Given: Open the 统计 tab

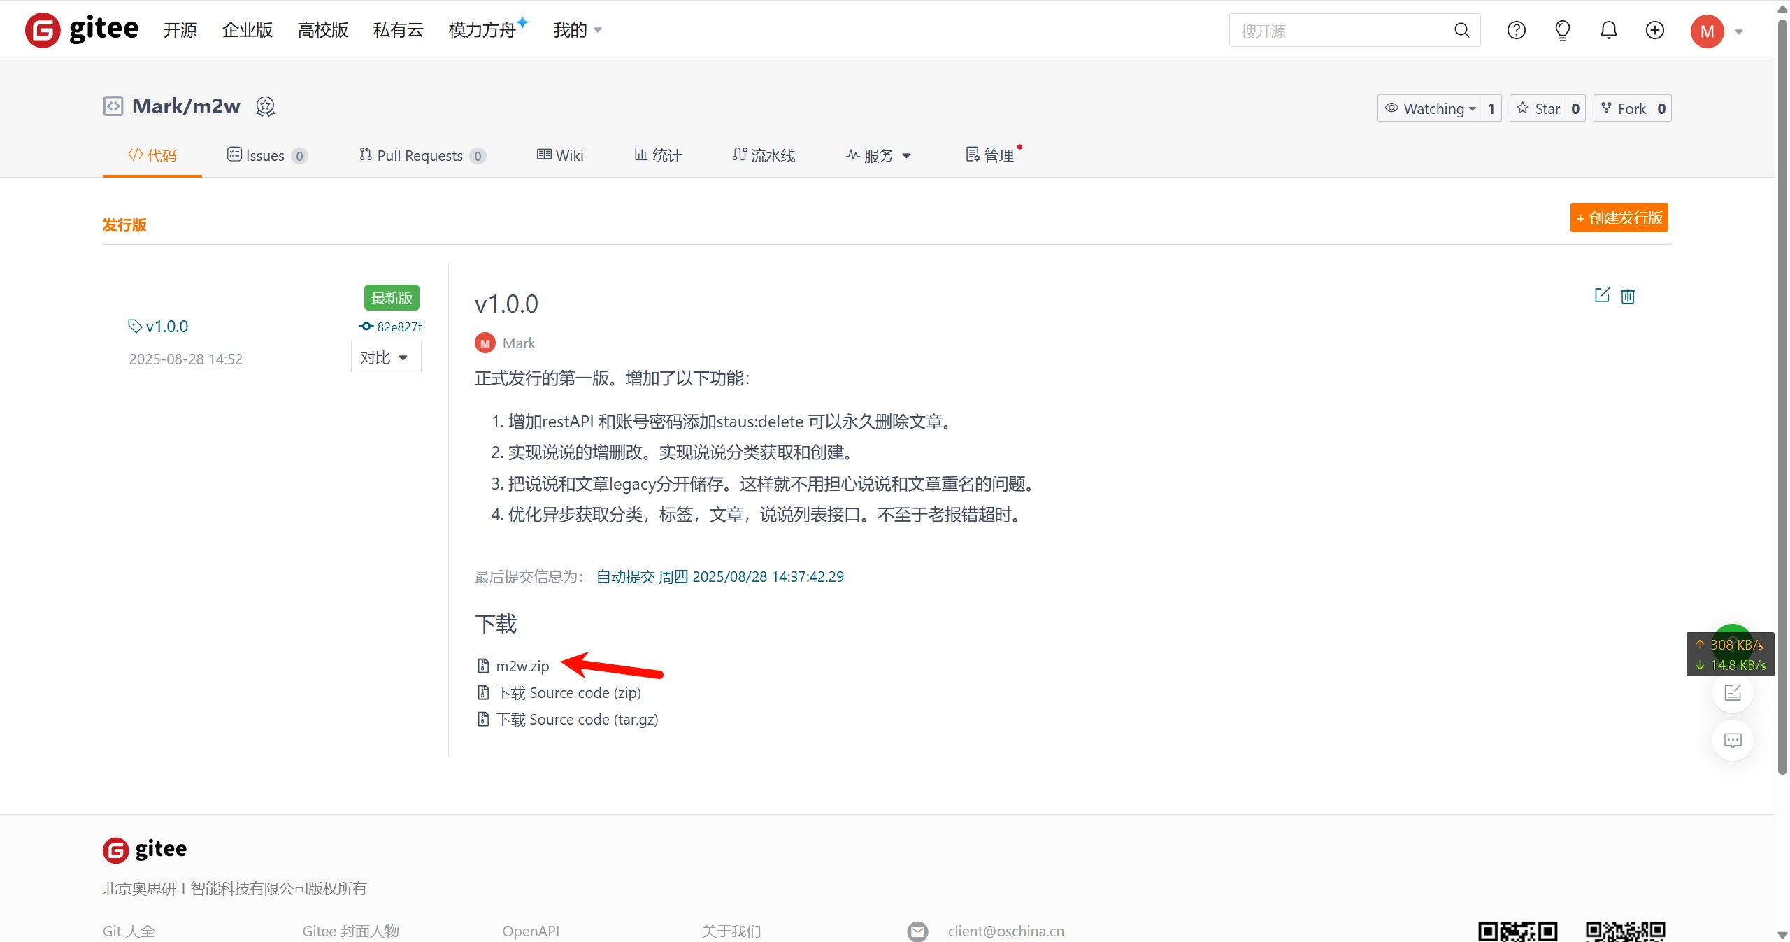Looking at the screenshot, I should [x=657, y=155].
